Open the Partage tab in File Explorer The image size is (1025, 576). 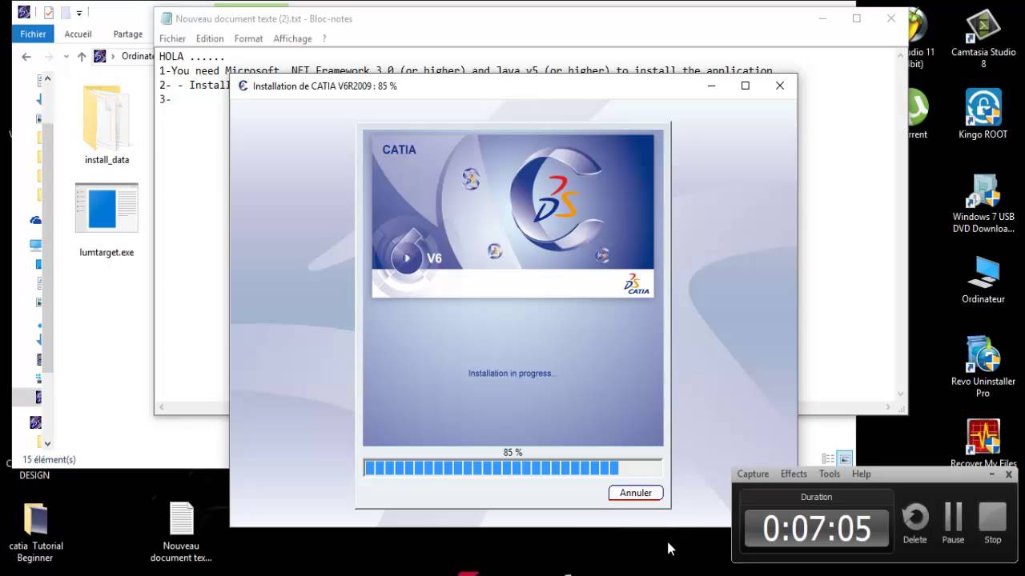click(x=128, y=34)
